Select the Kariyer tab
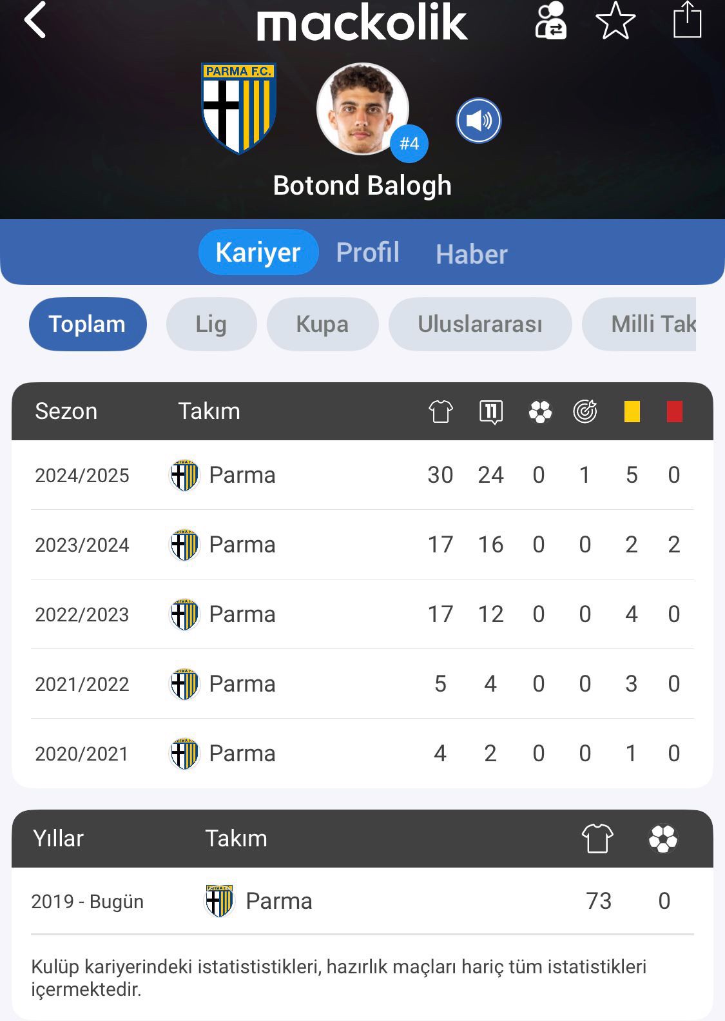Screen dimensions: 725x1021 pyautogui.click(x=258, y=252)
